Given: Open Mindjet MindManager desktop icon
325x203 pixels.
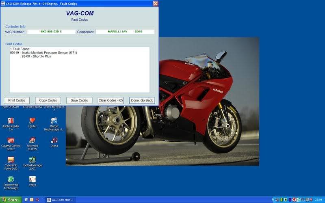Looking at the screenshot, I should coord(54,121).
